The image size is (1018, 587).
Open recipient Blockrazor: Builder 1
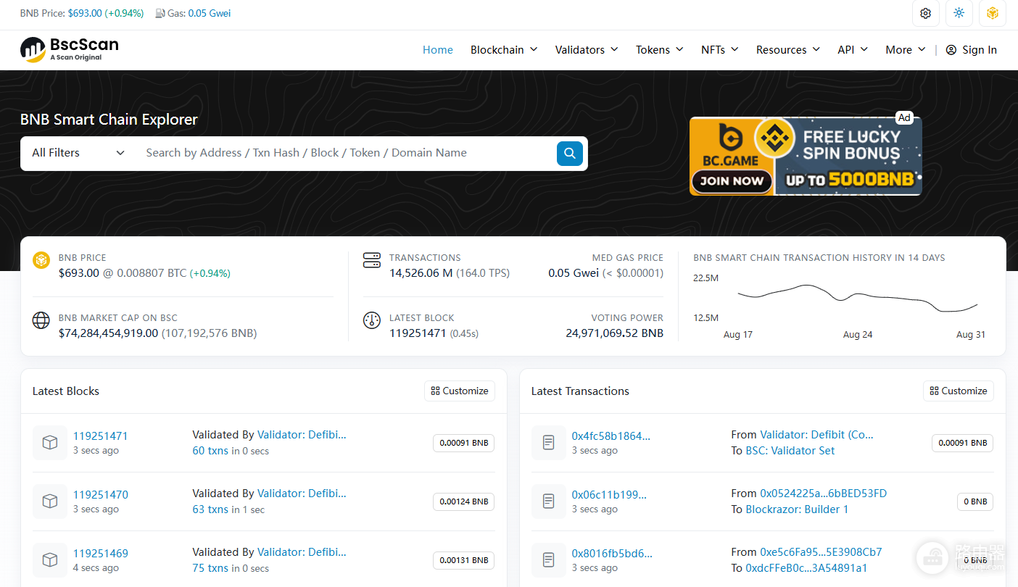pos(797,509)
